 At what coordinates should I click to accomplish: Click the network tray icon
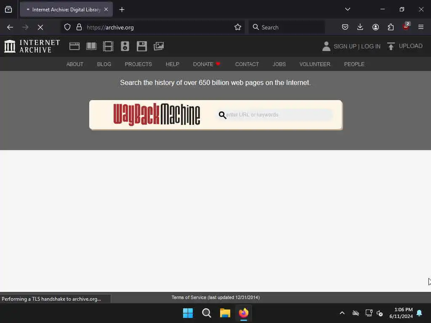(369, 313)
